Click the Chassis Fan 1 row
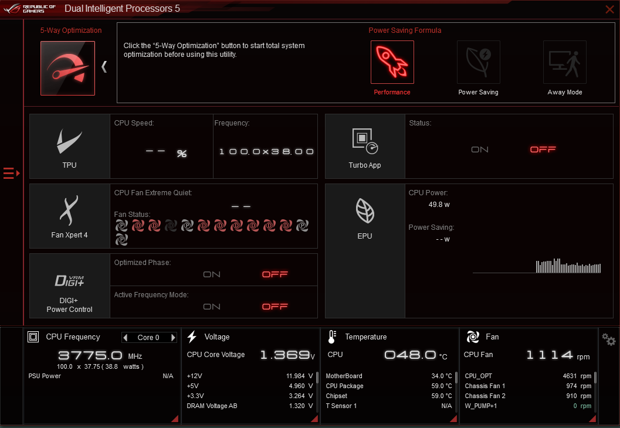The width and height of the screenshot is (620, 428). coord(528,386)
